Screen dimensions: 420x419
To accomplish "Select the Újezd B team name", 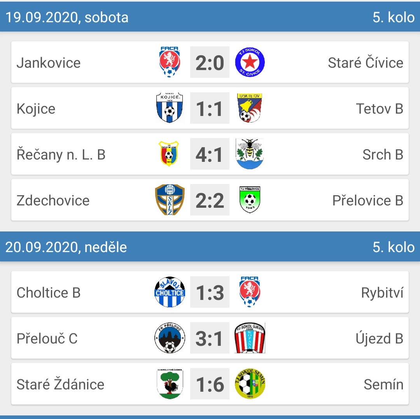I will pos(380,338).
